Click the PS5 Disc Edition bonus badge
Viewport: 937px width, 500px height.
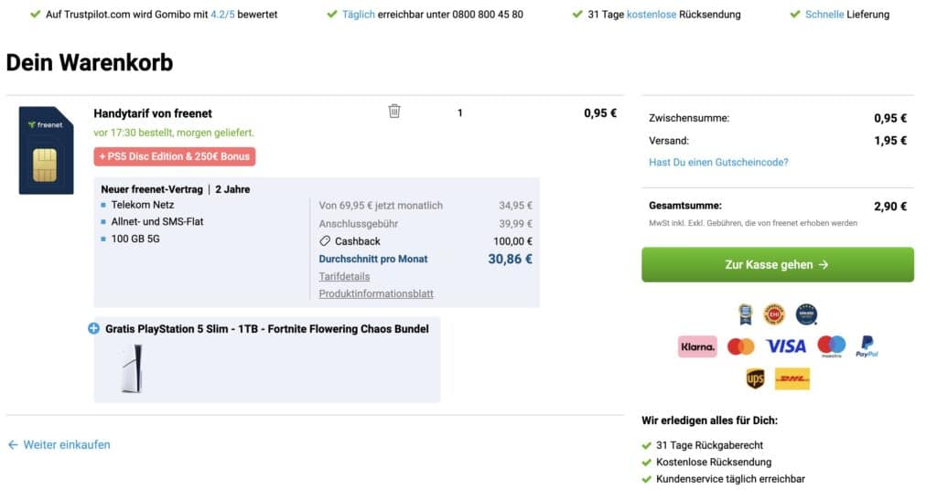(174, 156)
